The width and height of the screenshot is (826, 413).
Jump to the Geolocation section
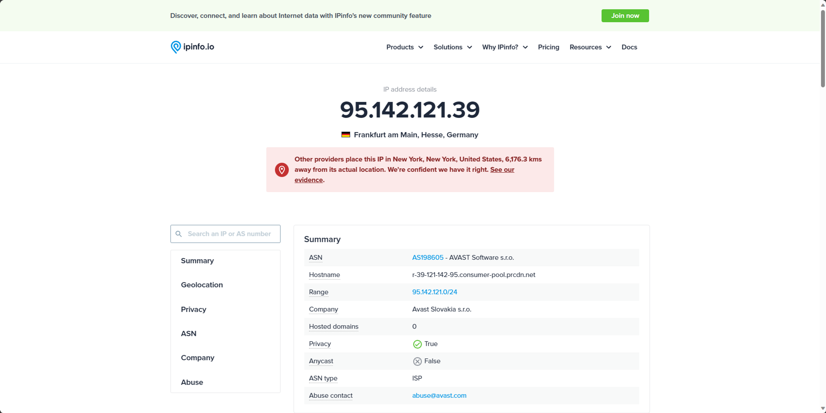(202, 285)
